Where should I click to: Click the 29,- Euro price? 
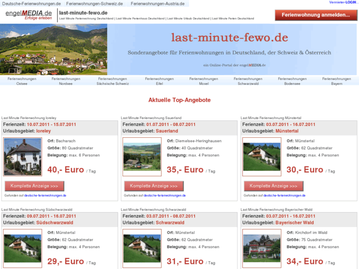pyautogui.click(x=66, y=261)
